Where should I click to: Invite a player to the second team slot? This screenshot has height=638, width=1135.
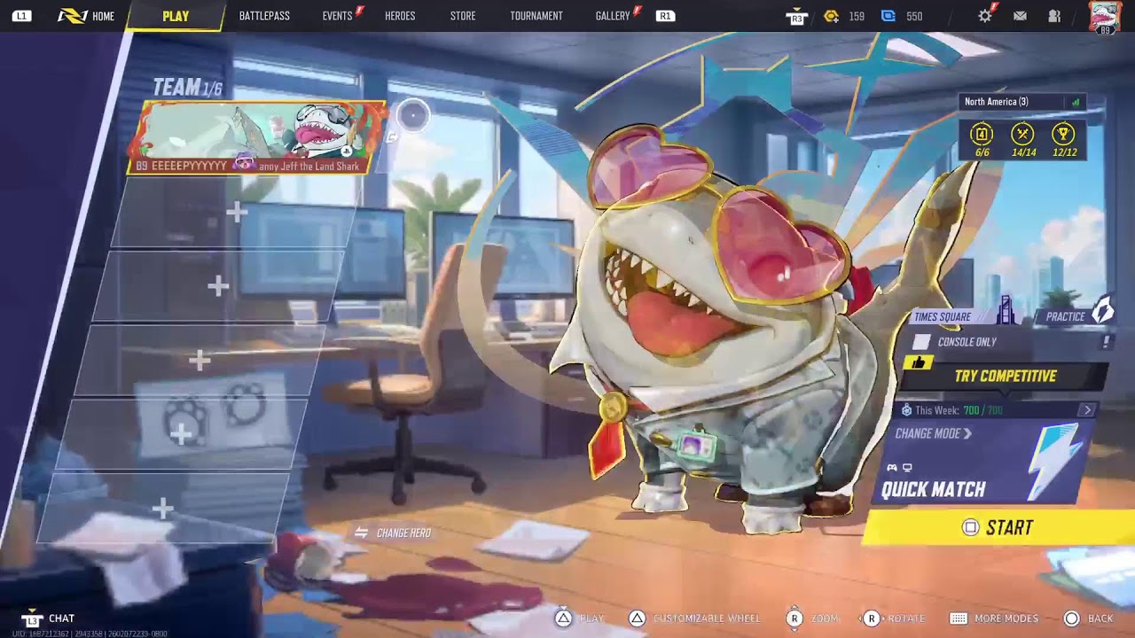click(236, 212)
